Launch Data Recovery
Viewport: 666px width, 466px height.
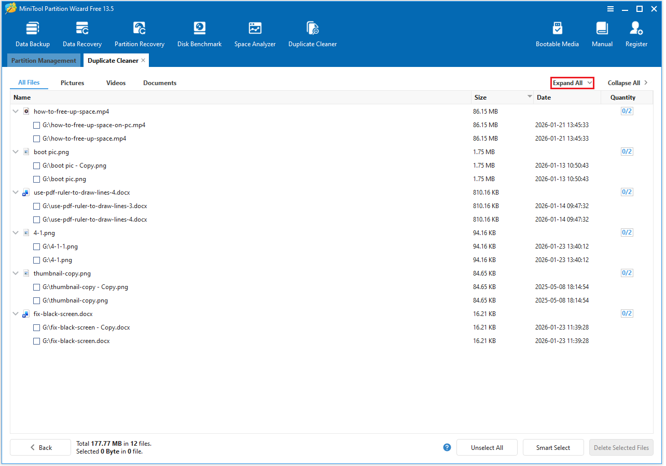(81, 32)
